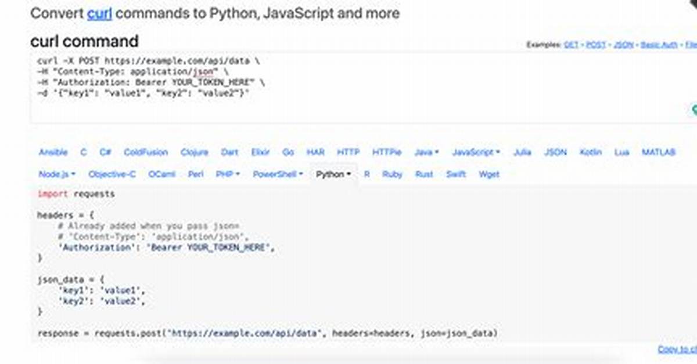Load the GET example
This screenshot has height=364, width=697.
tap(571, 45)
